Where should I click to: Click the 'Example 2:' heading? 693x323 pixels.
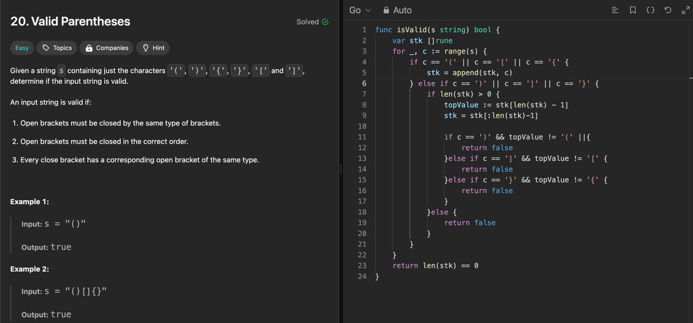pyautogui.click(x=29, y=269)
